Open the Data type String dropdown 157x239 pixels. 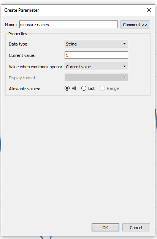coord(96,44)
